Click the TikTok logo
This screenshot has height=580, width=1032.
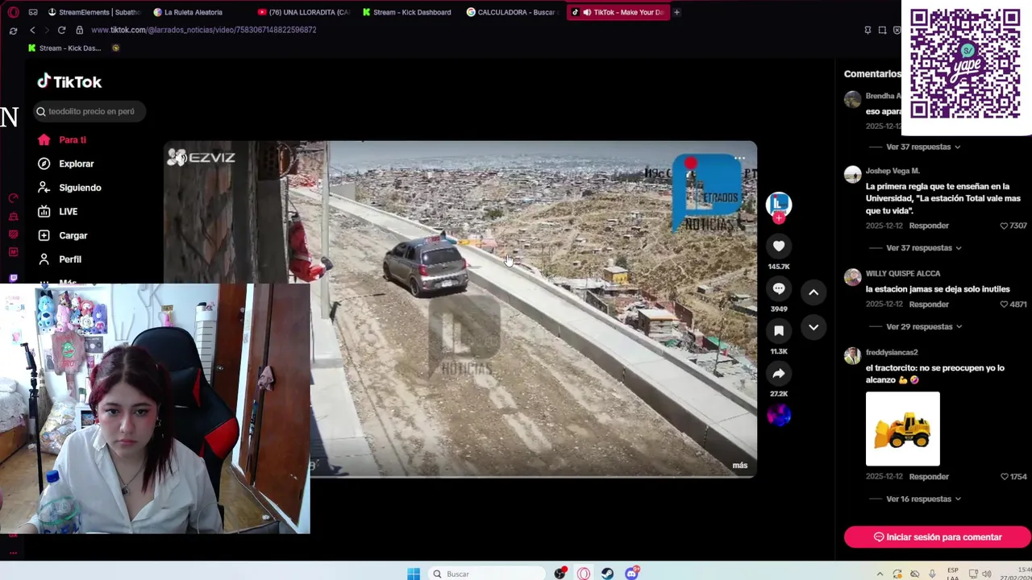coord(69,81)
